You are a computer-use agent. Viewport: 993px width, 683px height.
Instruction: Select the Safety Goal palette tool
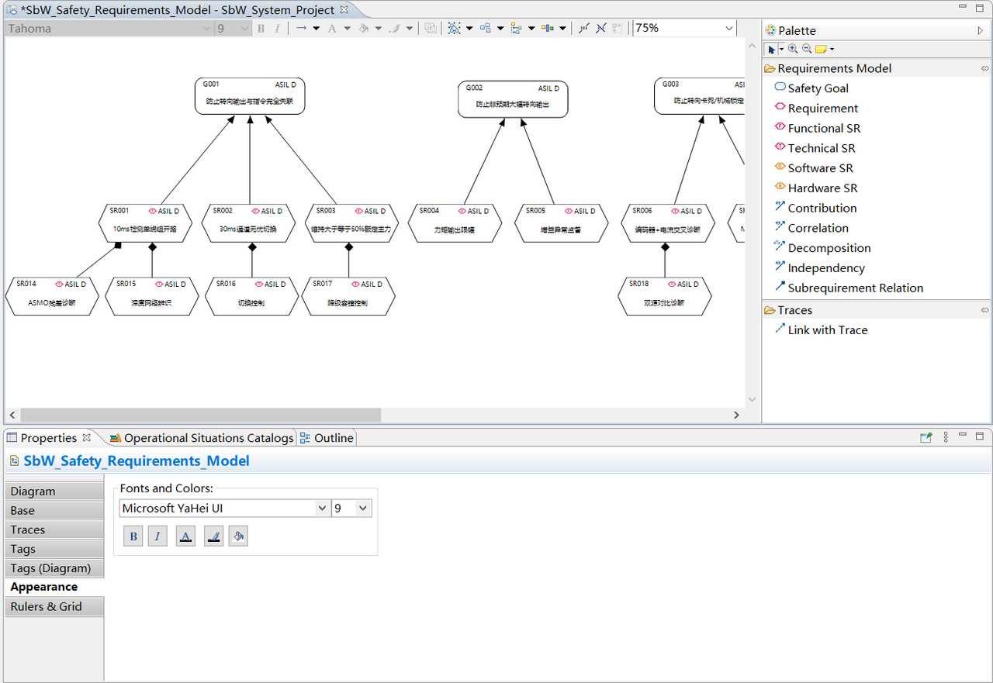click(811, 88)
